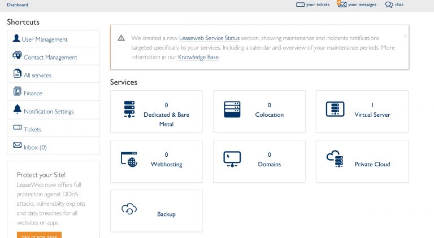Open the Dashboard tab

(x=18, y=5)
